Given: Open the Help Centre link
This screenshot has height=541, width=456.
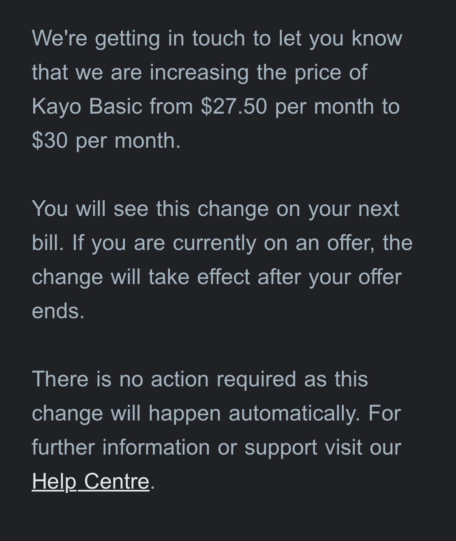Looking at the screenshot, I should [x=90, y=481].
